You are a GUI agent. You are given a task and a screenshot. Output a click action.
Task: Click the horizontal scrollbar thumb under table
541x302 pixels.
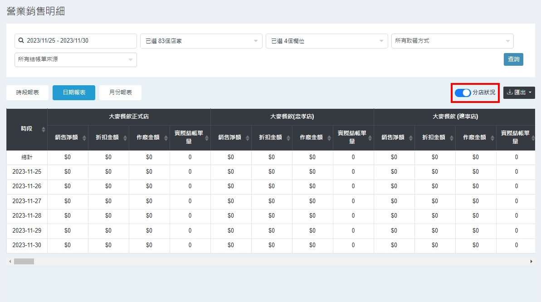[x=24, y=262]
